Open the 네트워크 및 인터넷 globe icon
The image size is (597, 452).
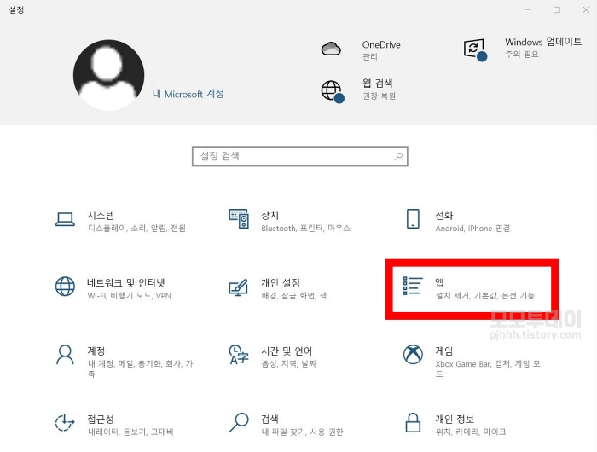coord(65,287)
